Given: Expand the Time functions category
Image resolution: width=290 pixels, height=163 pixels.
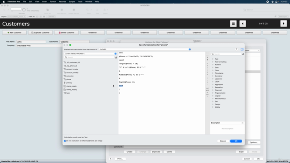Looking at the screenshot, I should [x=213, y=71].
